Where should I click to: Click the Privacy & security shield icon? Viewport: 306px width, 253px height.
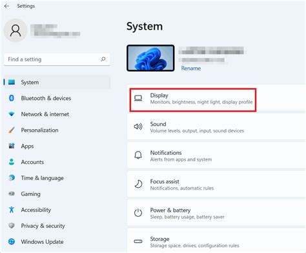click(x=12, y=225)
